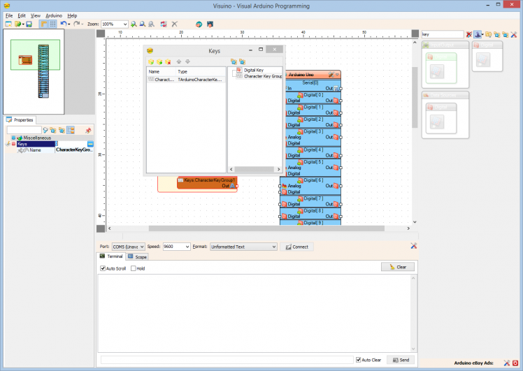Toggle the grid display toolbar icon

point(52,24)
